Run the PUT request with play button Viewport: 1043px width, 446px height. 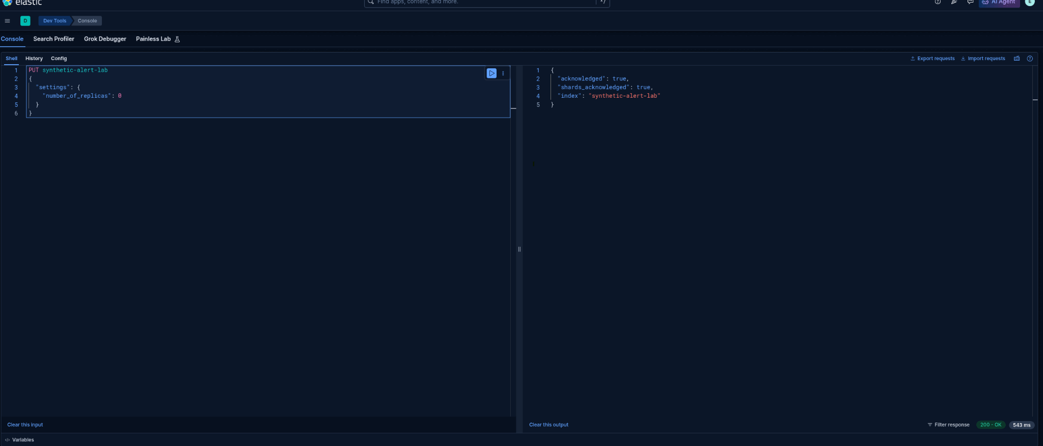(491, 73)
